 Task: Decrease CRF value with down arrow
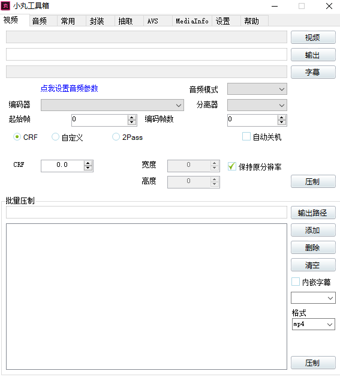click(x=88, y=168)
